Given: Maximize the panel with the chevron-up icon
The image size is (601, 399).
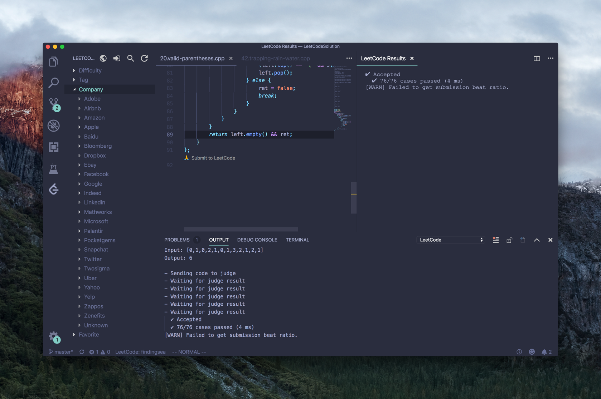Looking at the screenshot, I should pyautogui.click(x=537, y=240).
